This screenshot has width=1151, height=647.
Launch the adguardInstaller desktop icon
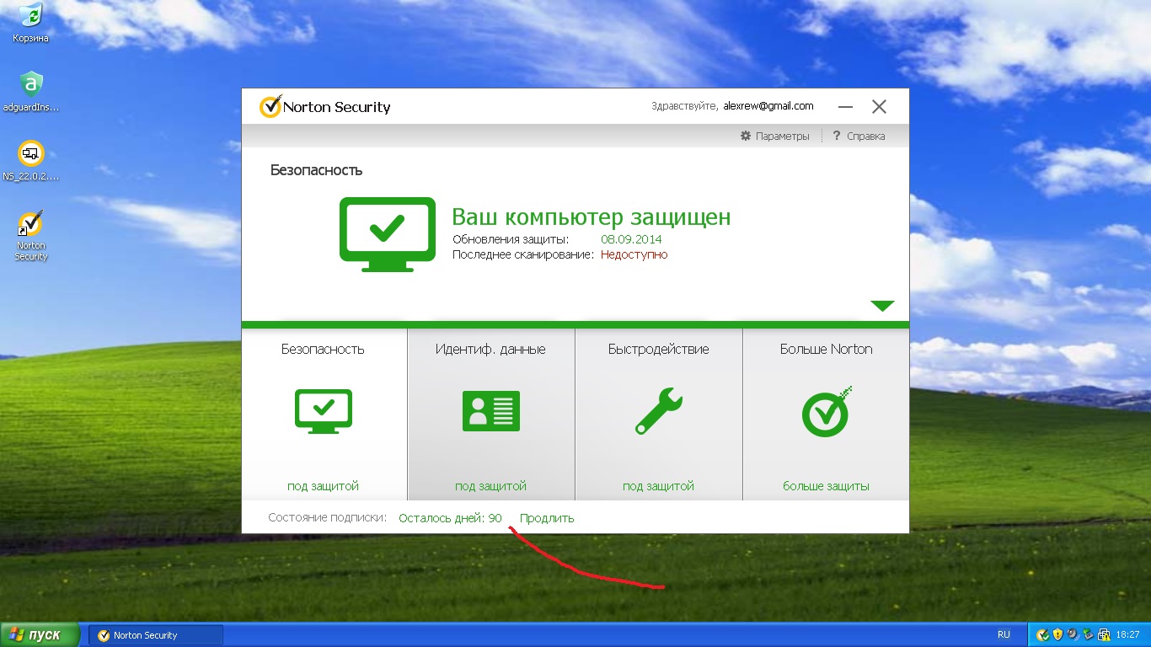click(30, 92)
